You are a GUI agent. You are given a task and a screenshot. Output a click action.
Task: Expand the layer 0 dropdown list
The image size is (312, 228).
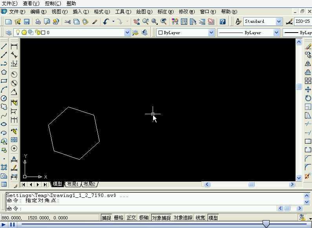click(127, 33)
